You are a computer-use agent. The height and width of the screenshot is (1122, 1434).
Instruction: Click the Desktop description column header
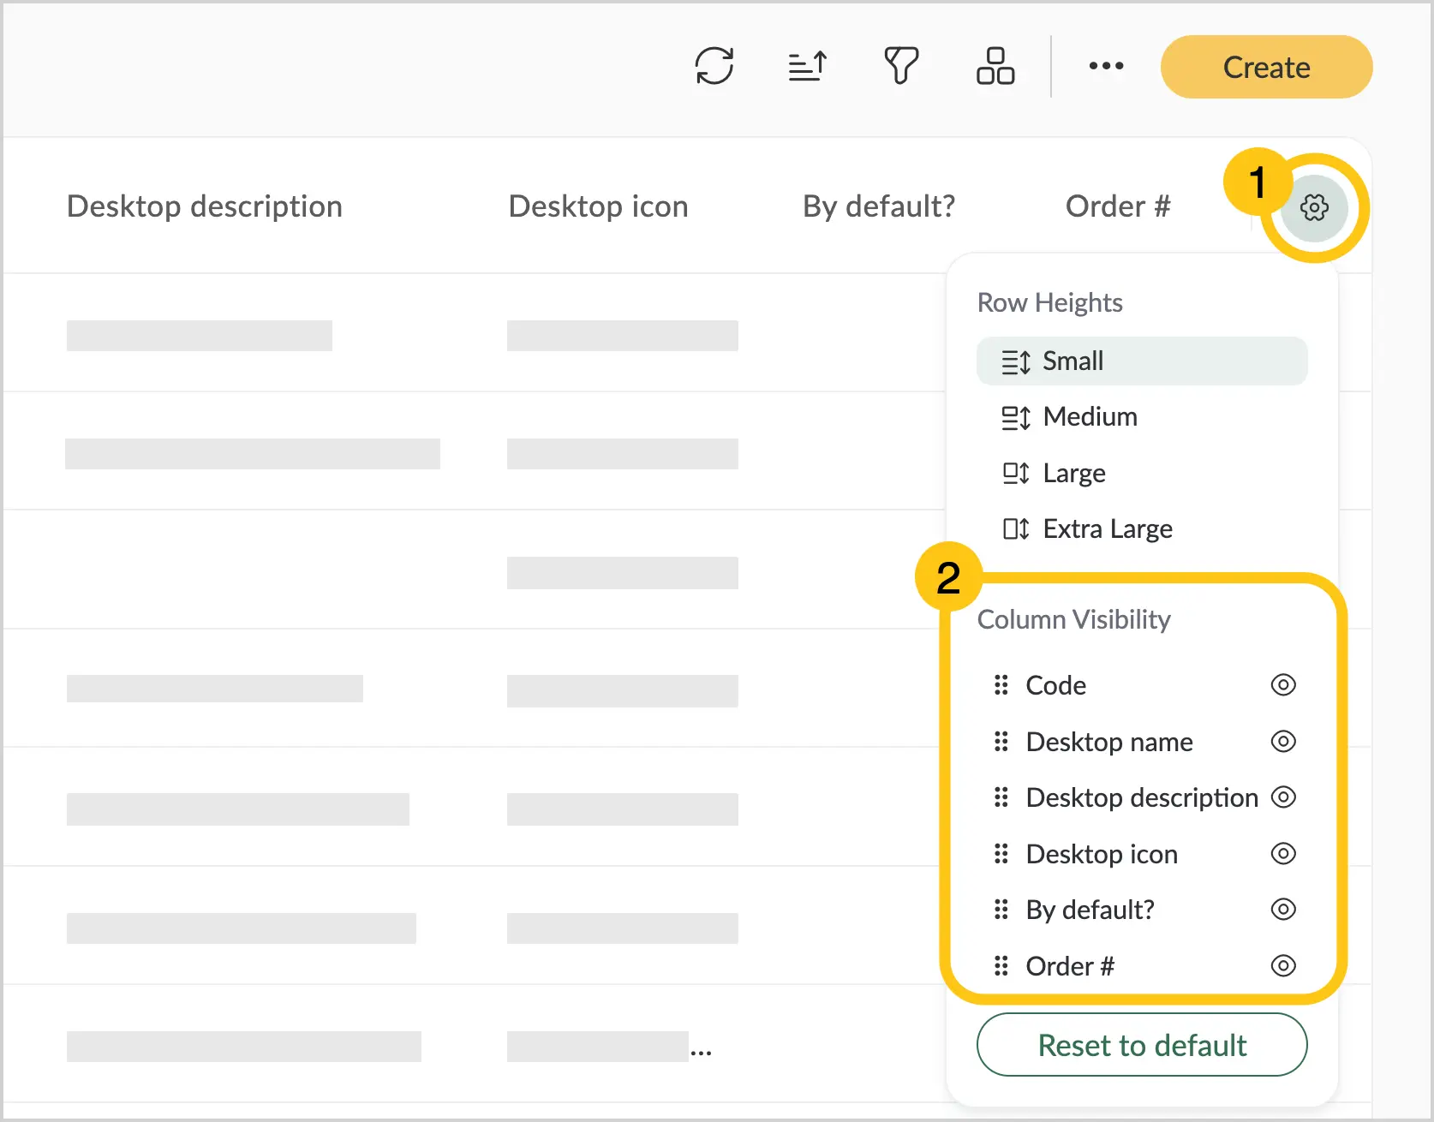point(205,207)
